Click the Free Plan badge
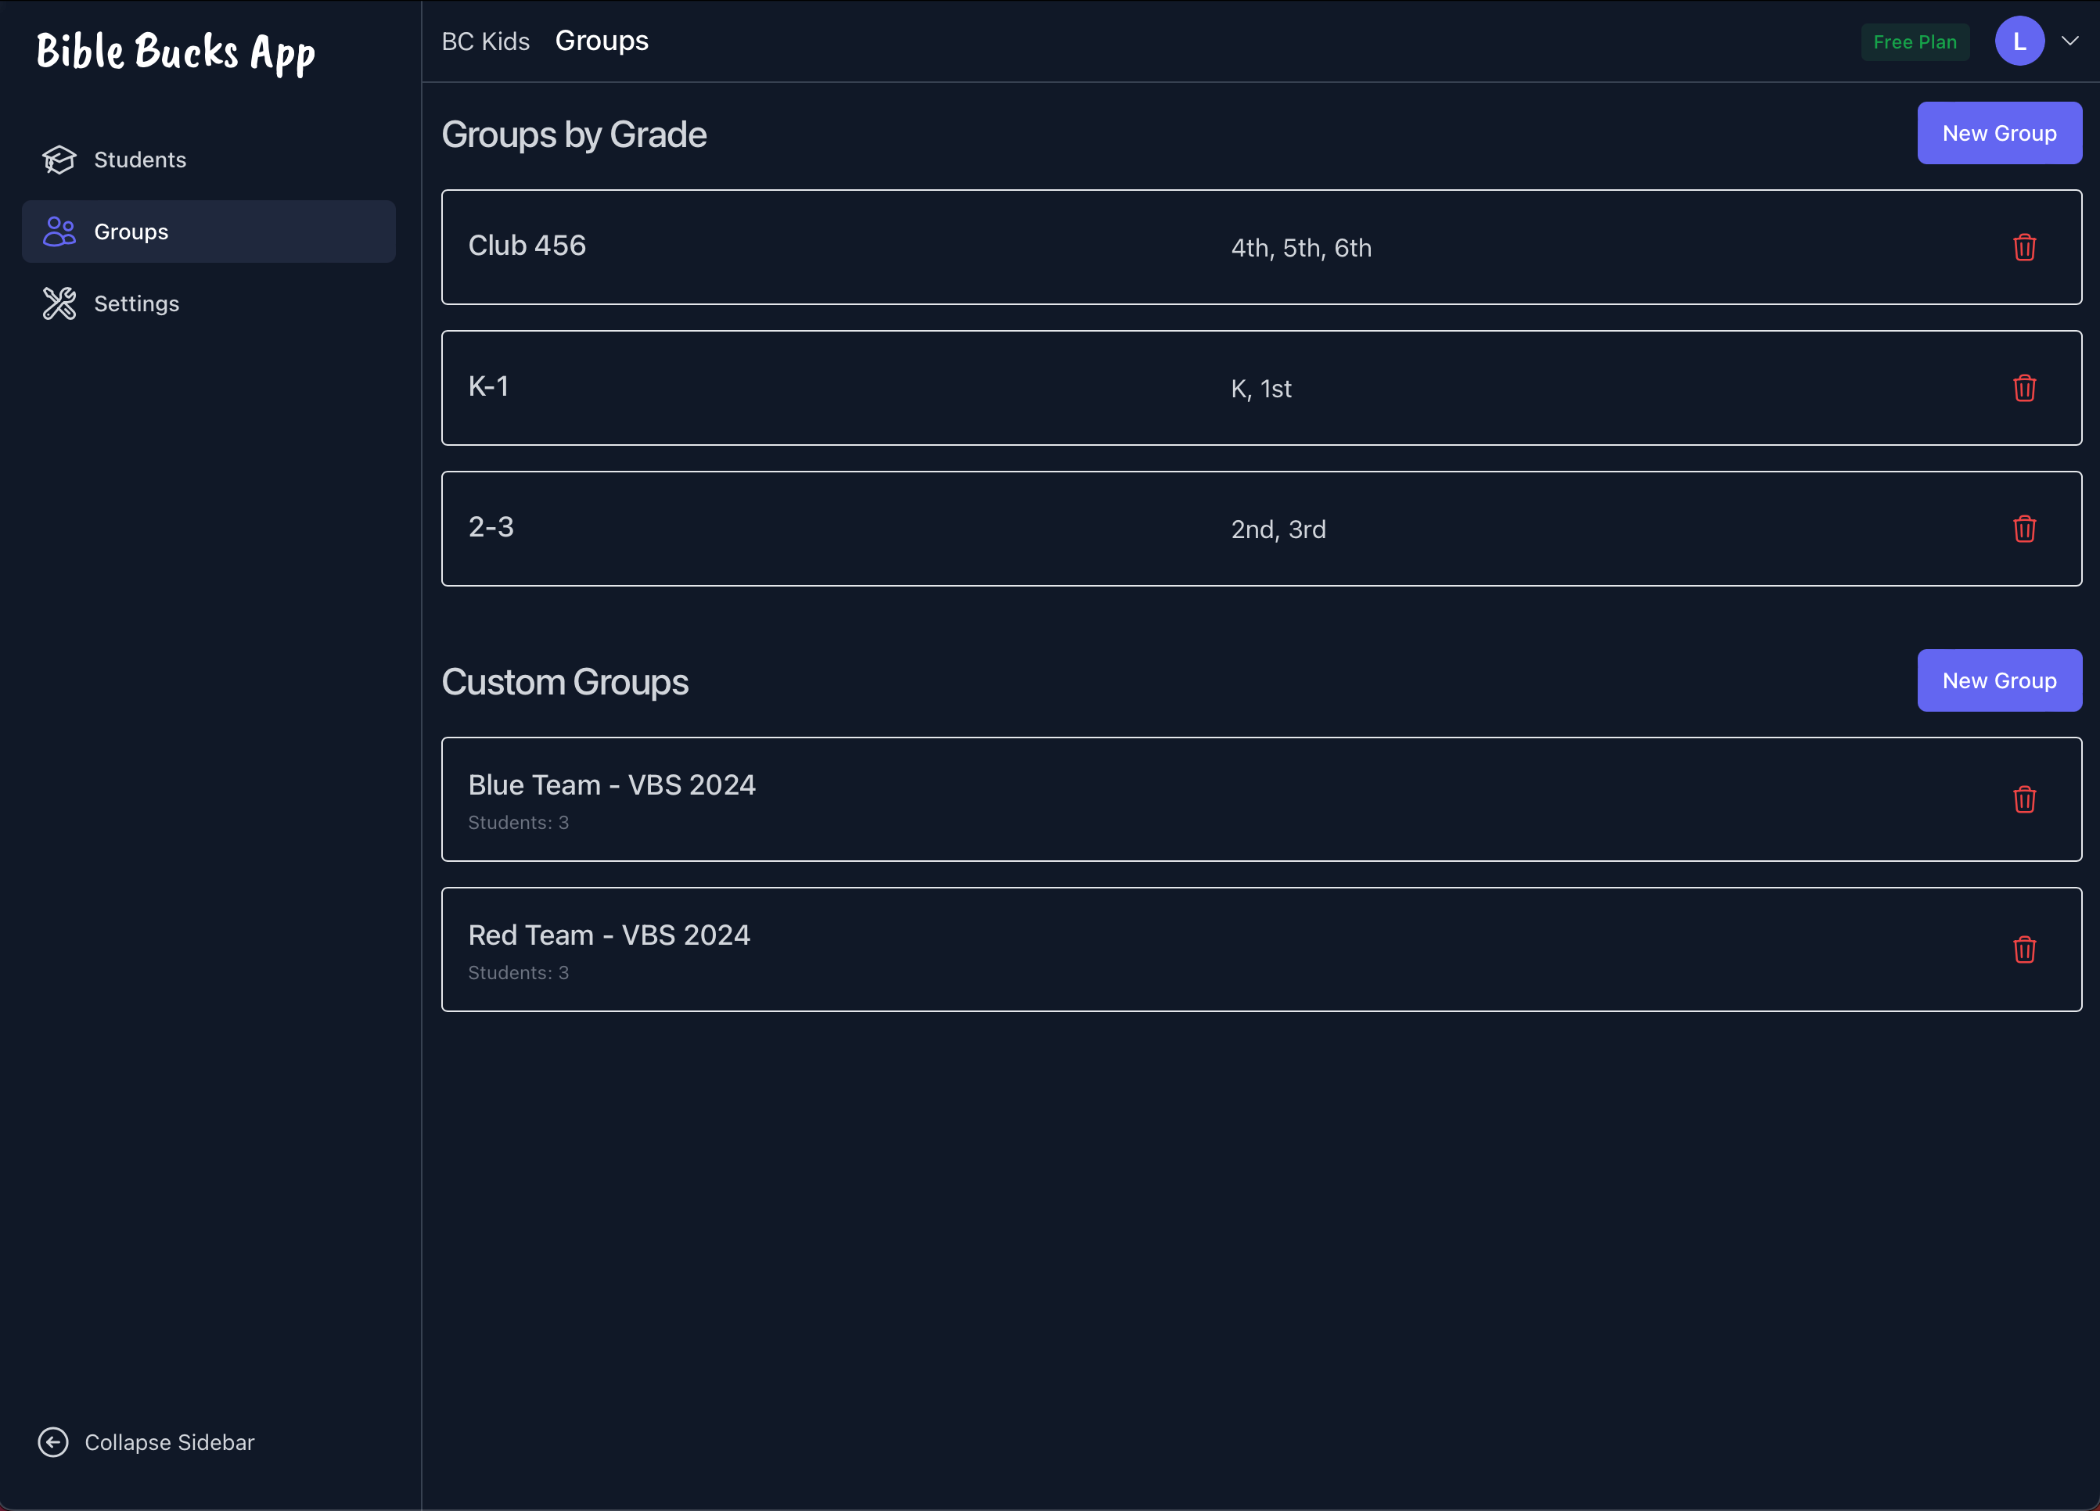The image size is (2100, 1511). click(x=1914, y=41)
